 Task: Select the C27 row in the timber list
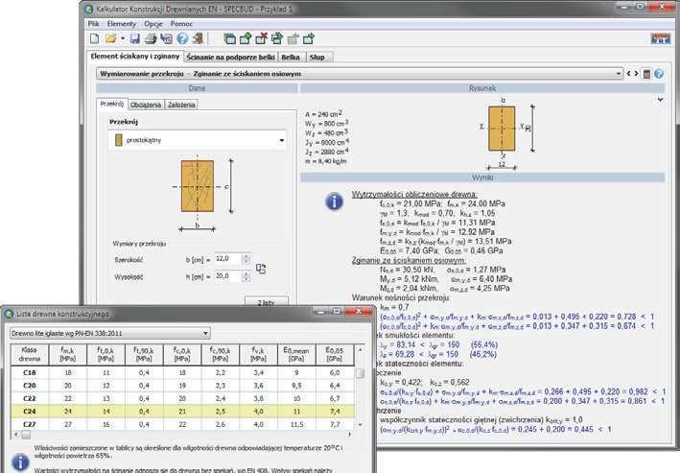click(182, 424)
